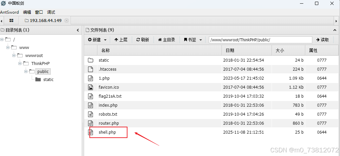The width and height of the screenshot is (340, 156).
Task: Open the AntSword menu
Action: 10,12
